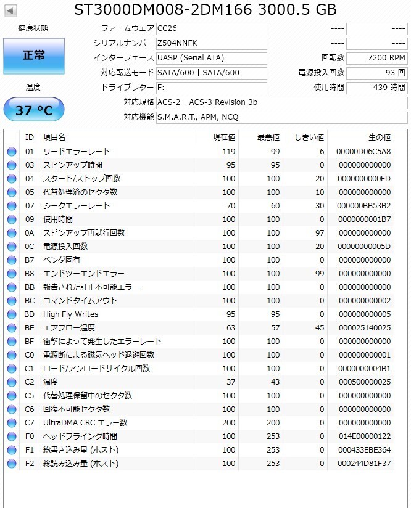The image size is (411, 508).
Task: Click status icon for ID C2 温度 row
Action: [x=12, y=382]
